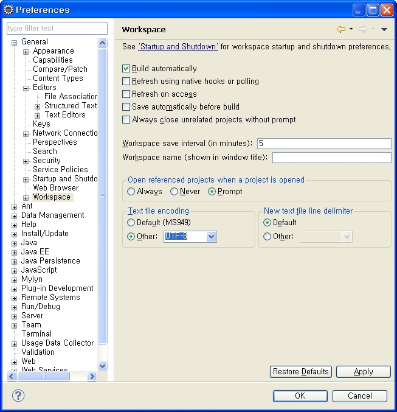Open back history dropdown arrow
This screenshot has height=412, width=397.
[351, 29]
